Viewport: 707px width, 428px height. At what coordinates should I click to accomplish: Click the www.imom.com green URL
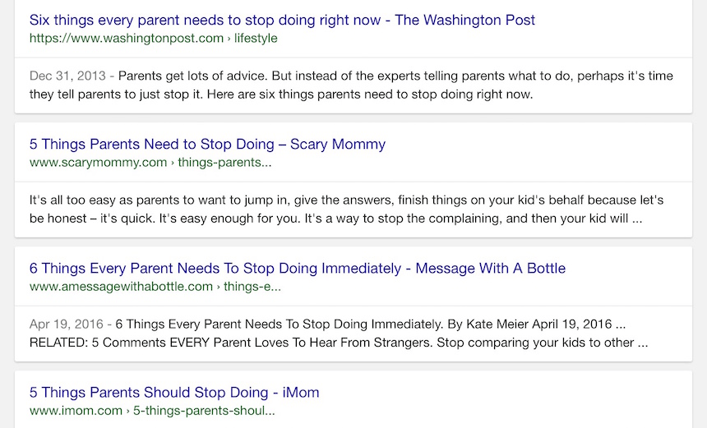tap(76, 410)
